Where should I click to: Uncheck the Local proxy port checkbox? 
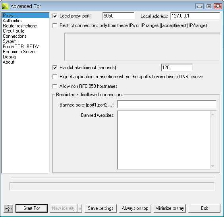[55, 16]
